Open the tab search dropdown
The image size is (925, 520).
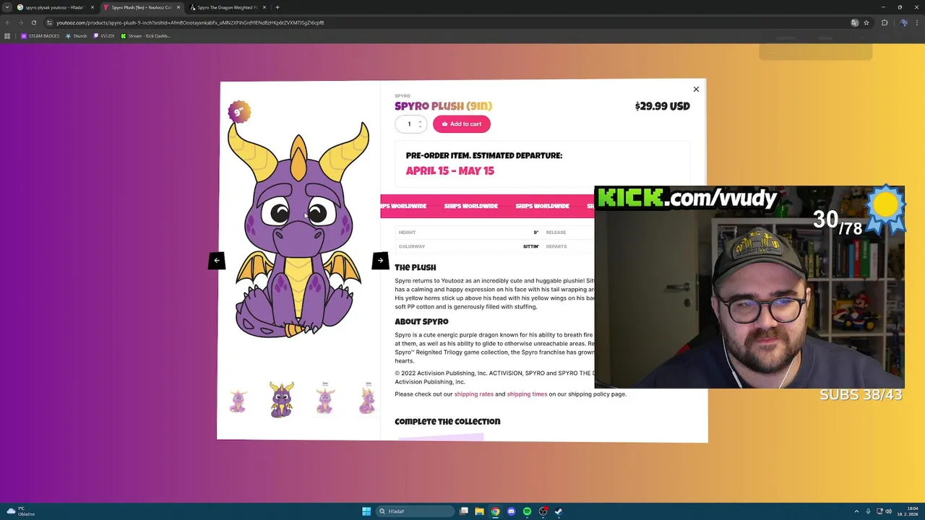point(7,7)
